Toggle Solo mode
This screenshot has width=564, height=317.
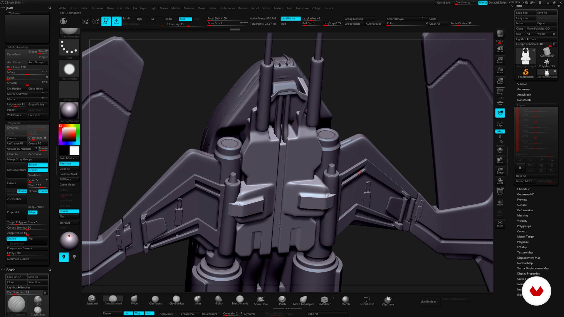click(500, 150)
